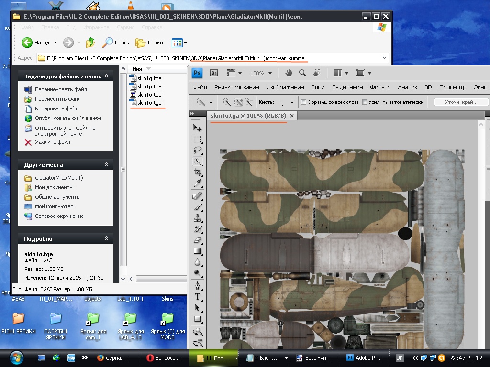Click the 'Уточн. край...' button

tap(461, 102)
